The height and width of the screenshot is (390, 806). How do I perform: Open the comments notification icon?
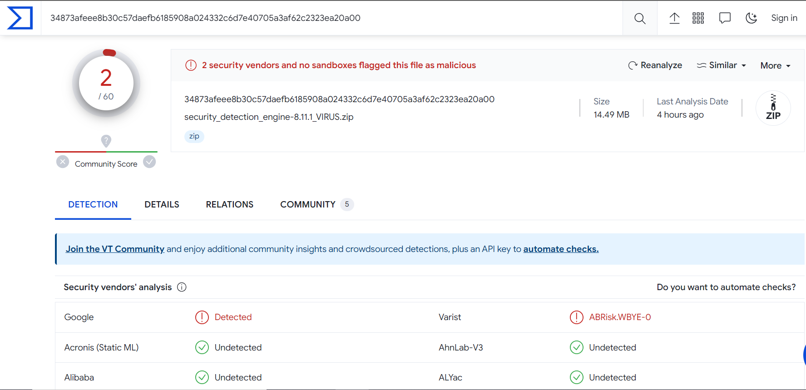click(725, 18)
